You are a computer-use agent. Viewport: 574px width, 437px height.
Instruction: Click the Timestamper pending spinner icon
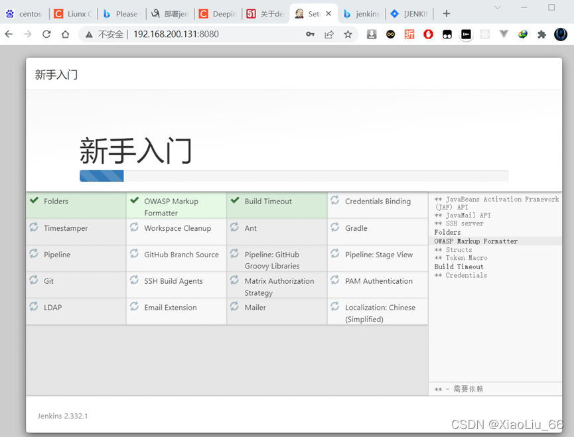tap(34, 227)
